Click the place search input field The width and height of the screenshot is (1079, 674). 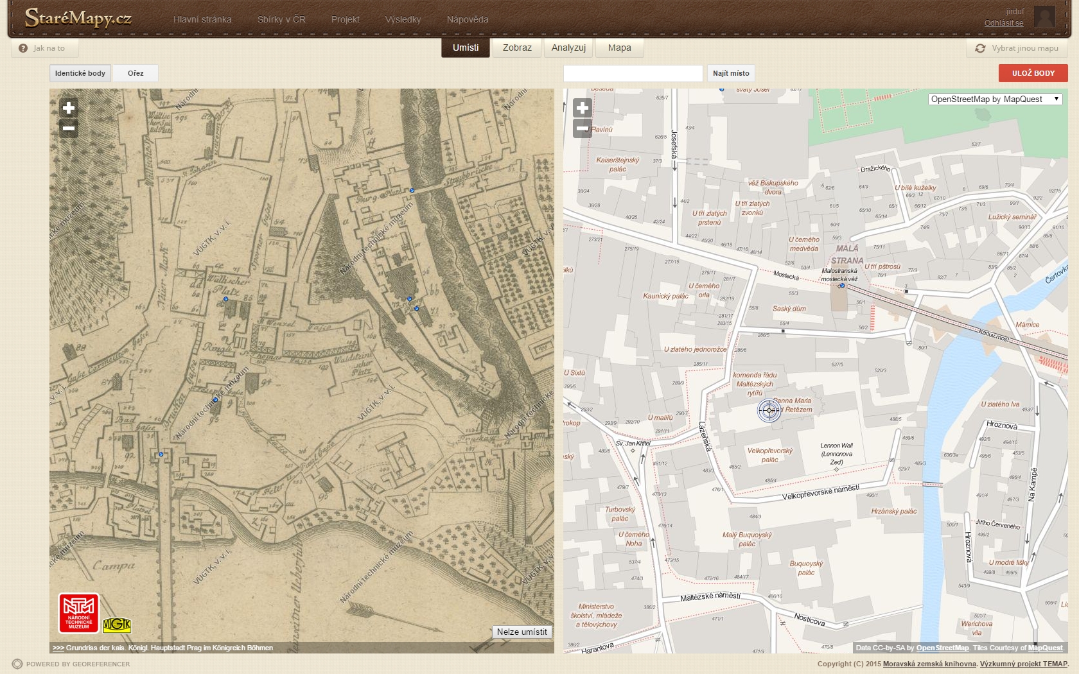click(633, 73)
